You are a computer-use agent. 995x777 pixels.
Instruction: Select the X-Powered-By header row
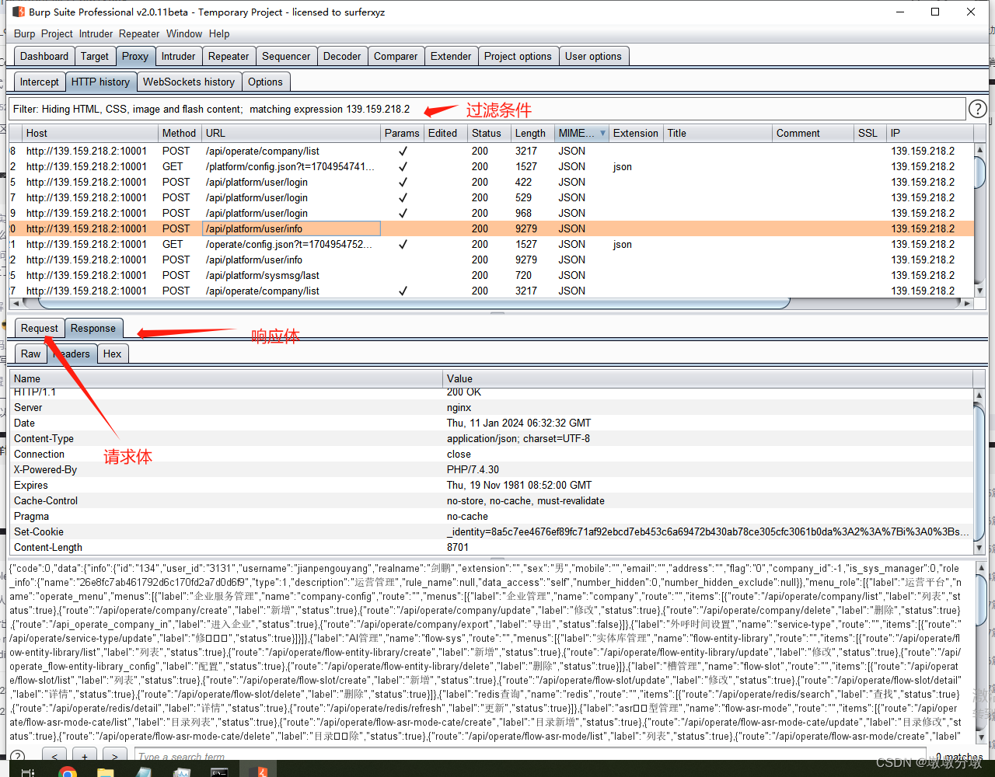(x=491, y=469)
